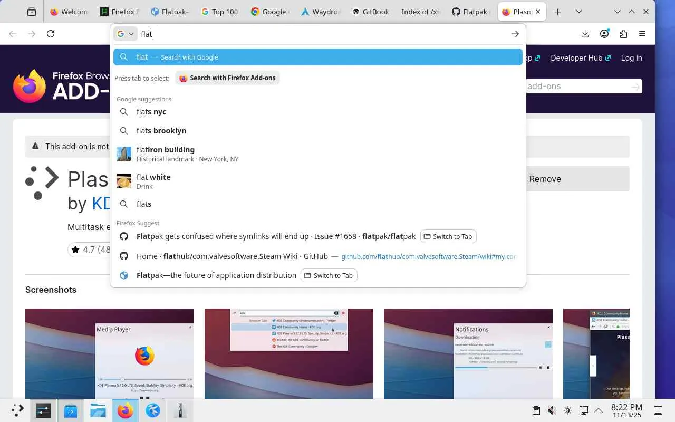675x422 pixels.
Task: Open the Firefox hamburger application menu
Action: pyautogui.click(x=642, y=34)
